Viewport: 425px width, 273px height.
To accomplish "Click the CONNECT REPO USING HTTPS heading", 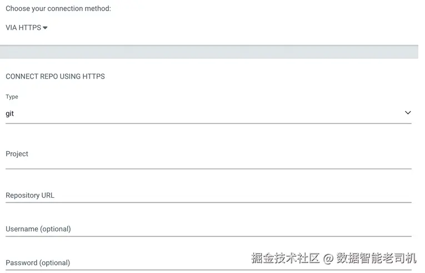I will [x=55, y=76].
